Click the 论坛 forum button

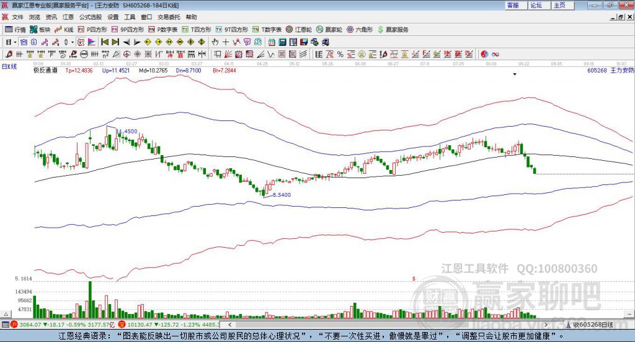point(540,5)
